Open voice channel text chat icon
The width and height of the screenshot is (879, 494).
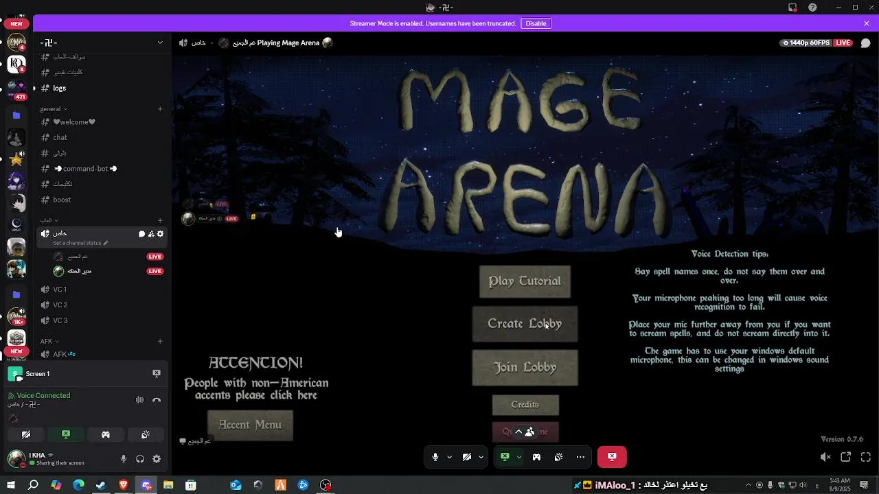pyautogui.click(x=141, y=234)
